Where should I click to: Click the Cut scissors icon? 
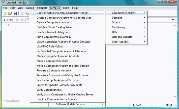click(x=22, y=13)
